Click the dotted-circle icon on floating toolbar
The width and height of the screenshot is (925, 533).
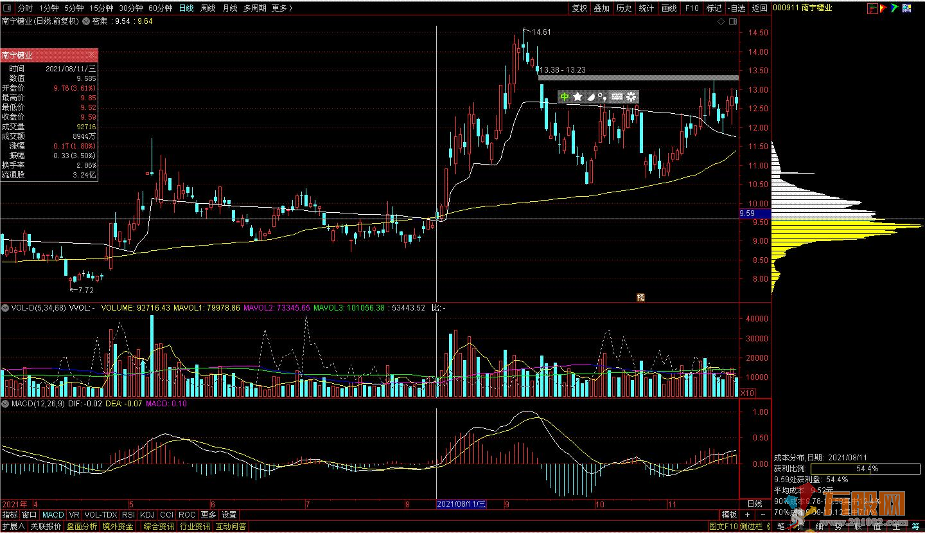[602, 96]
